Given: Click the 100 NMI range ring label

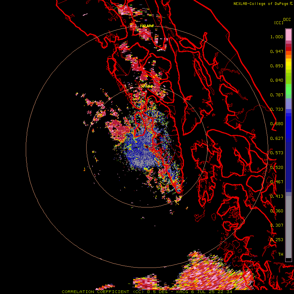Looking at the screenshot, I should (147, 26).
